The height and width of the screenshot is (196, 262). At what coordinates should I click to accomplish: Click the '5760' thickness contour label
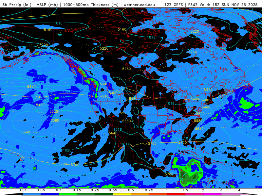tap(169, 174)
